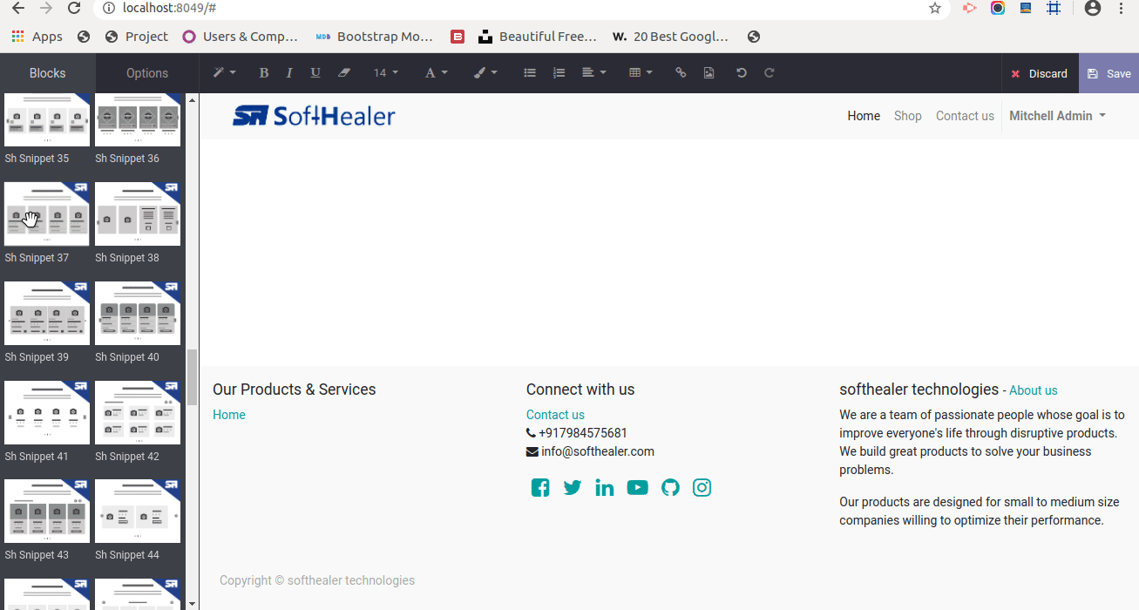Image resolution: width=1139 pixels, height=610 pixels.
Task: Click the blocks panel scroll-down arrow
Action: (192, 603)
